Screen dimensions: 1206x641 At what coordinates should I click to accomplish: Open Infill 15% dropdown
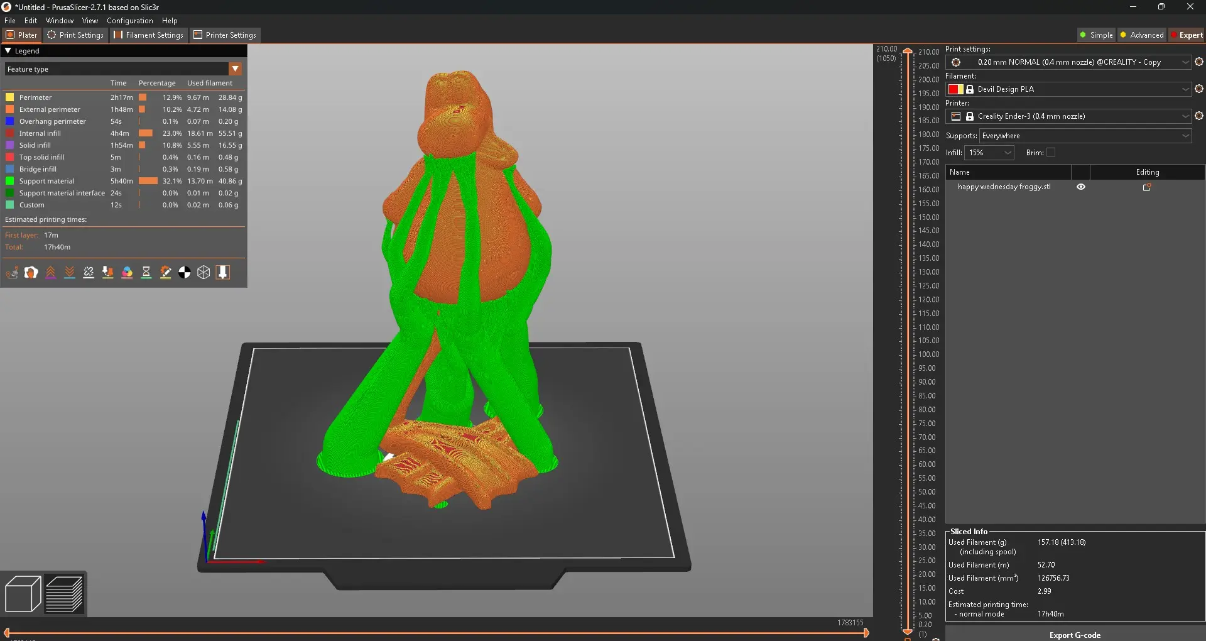(989, 153)
